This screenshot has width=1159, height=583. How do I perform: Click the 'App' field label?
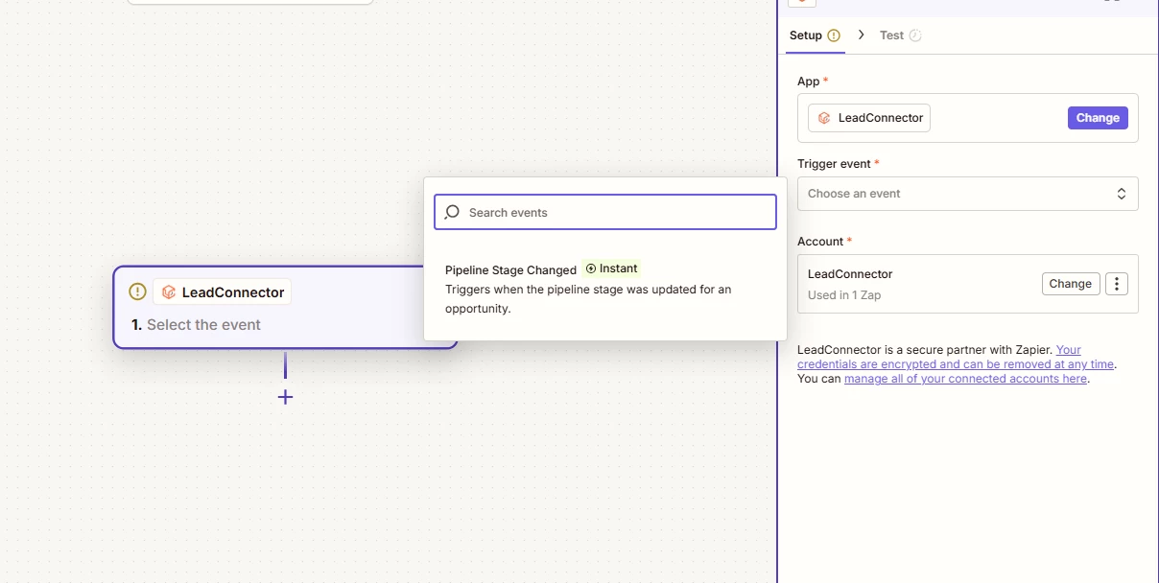click(809, 82)
